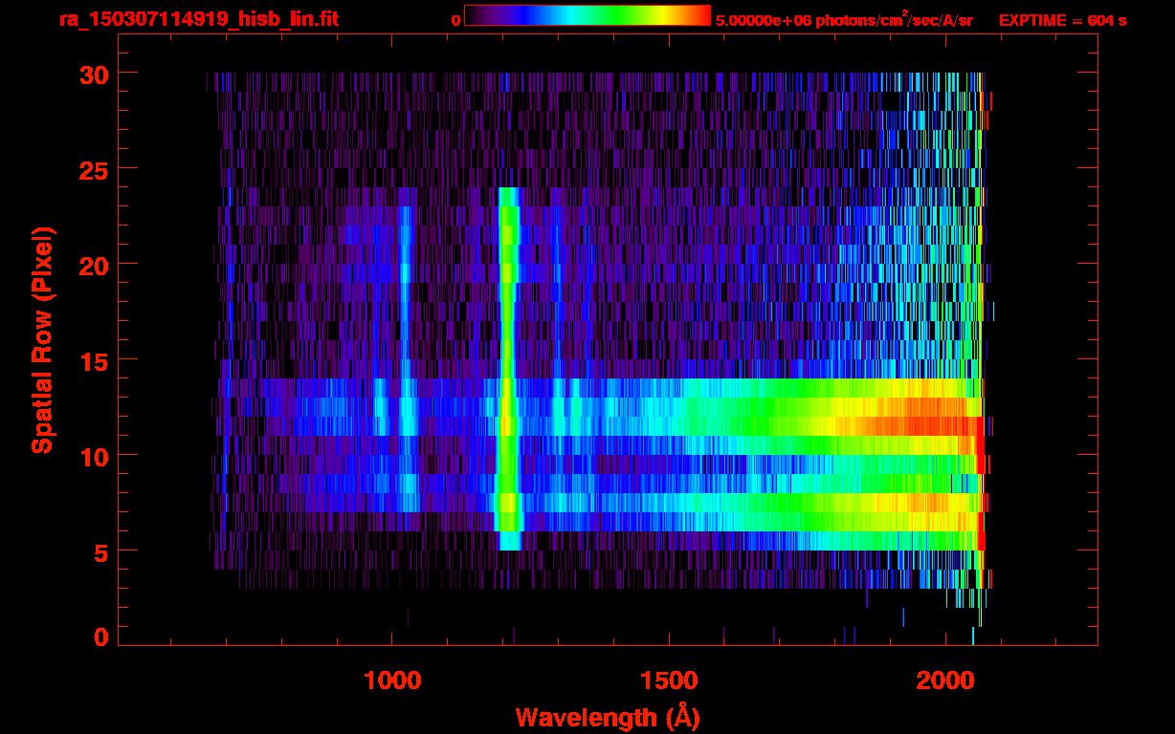This screenshot has height=734, width=1175.
Task: Click the y-axis tick label 15
Action: click(x=94, y=360)
